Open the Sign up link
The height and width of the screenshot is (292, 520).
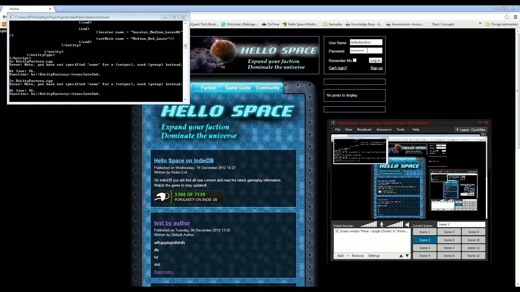point(376,68)
